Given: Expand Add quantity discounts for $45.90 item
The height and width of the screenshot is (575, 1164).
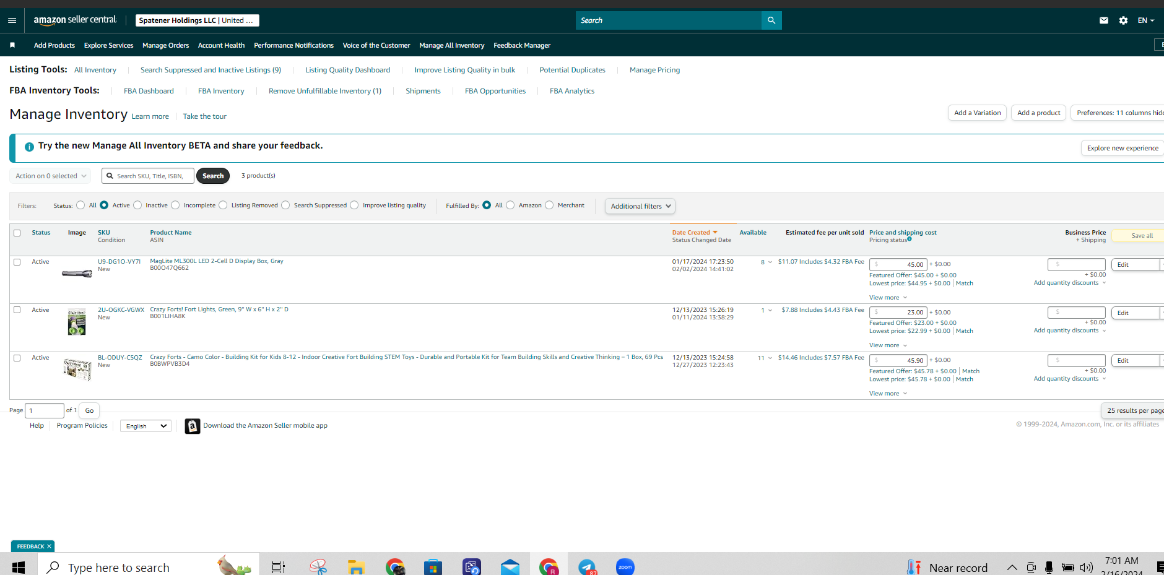Looking at the screenshot, I should pyautogui.click(x=1069, y=379).
